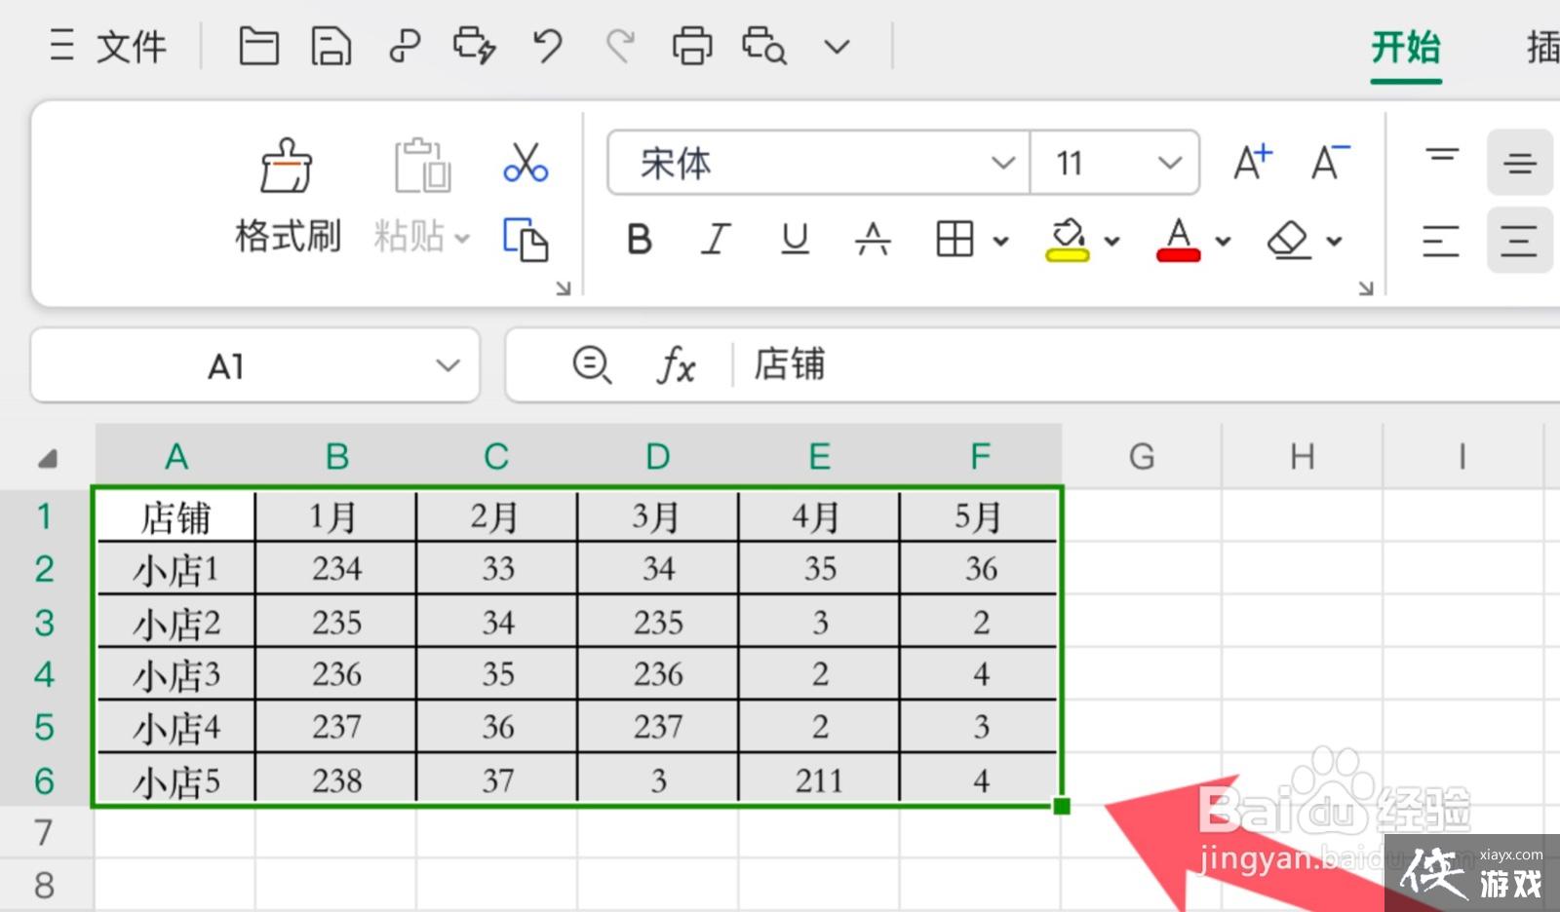This screenshot has width=1560, height=912.
Task: Toggle strikethrough formatting
Action: pyautogui.click(x=873, y=239)
